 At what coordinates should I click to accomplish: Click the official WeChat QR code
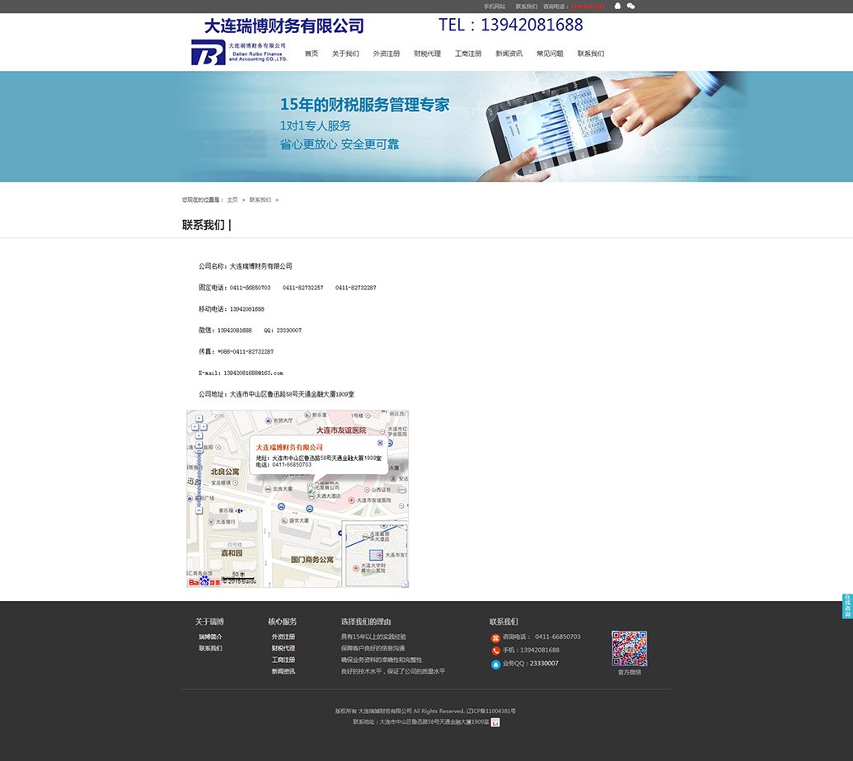coord(629,648)
